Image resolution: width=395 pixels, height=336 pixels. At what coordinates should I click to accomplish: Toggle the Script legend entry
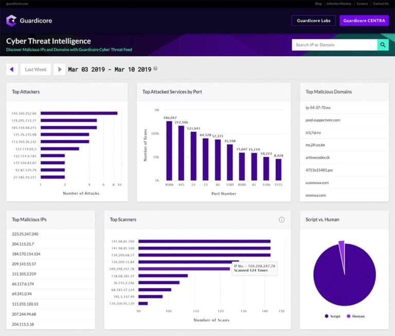(x=333, y=316)
